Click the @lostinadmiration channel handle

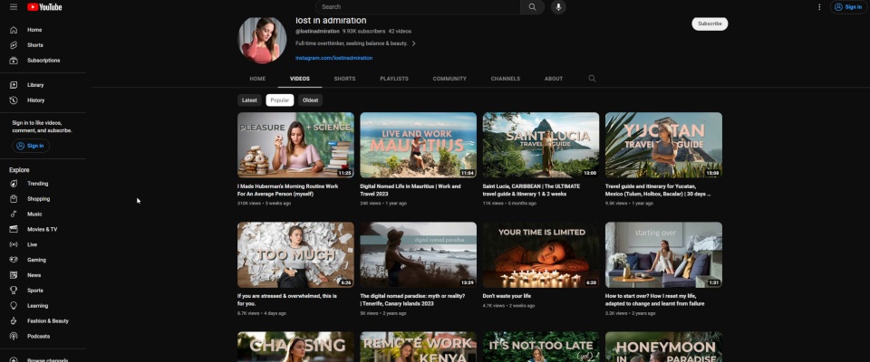click(317, 32)
